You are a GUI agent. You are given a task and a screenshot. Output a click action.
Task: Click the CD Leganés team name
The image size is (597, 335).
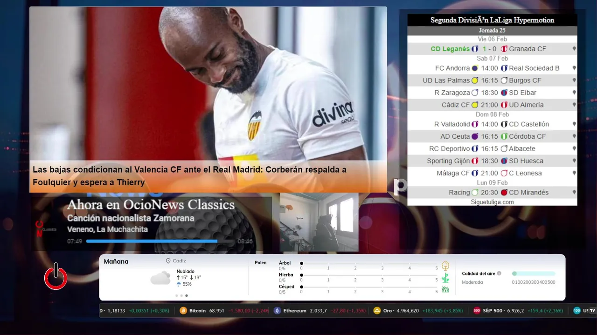450,49
